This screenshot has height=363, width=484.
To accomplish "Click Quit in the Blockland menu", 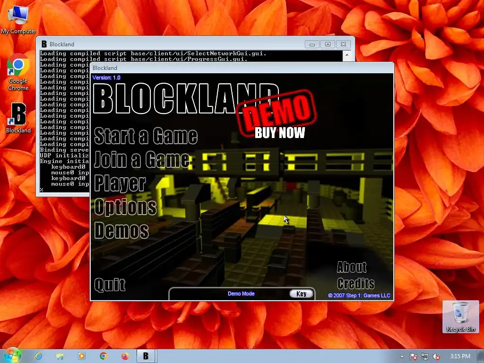I will click(110, 285).
